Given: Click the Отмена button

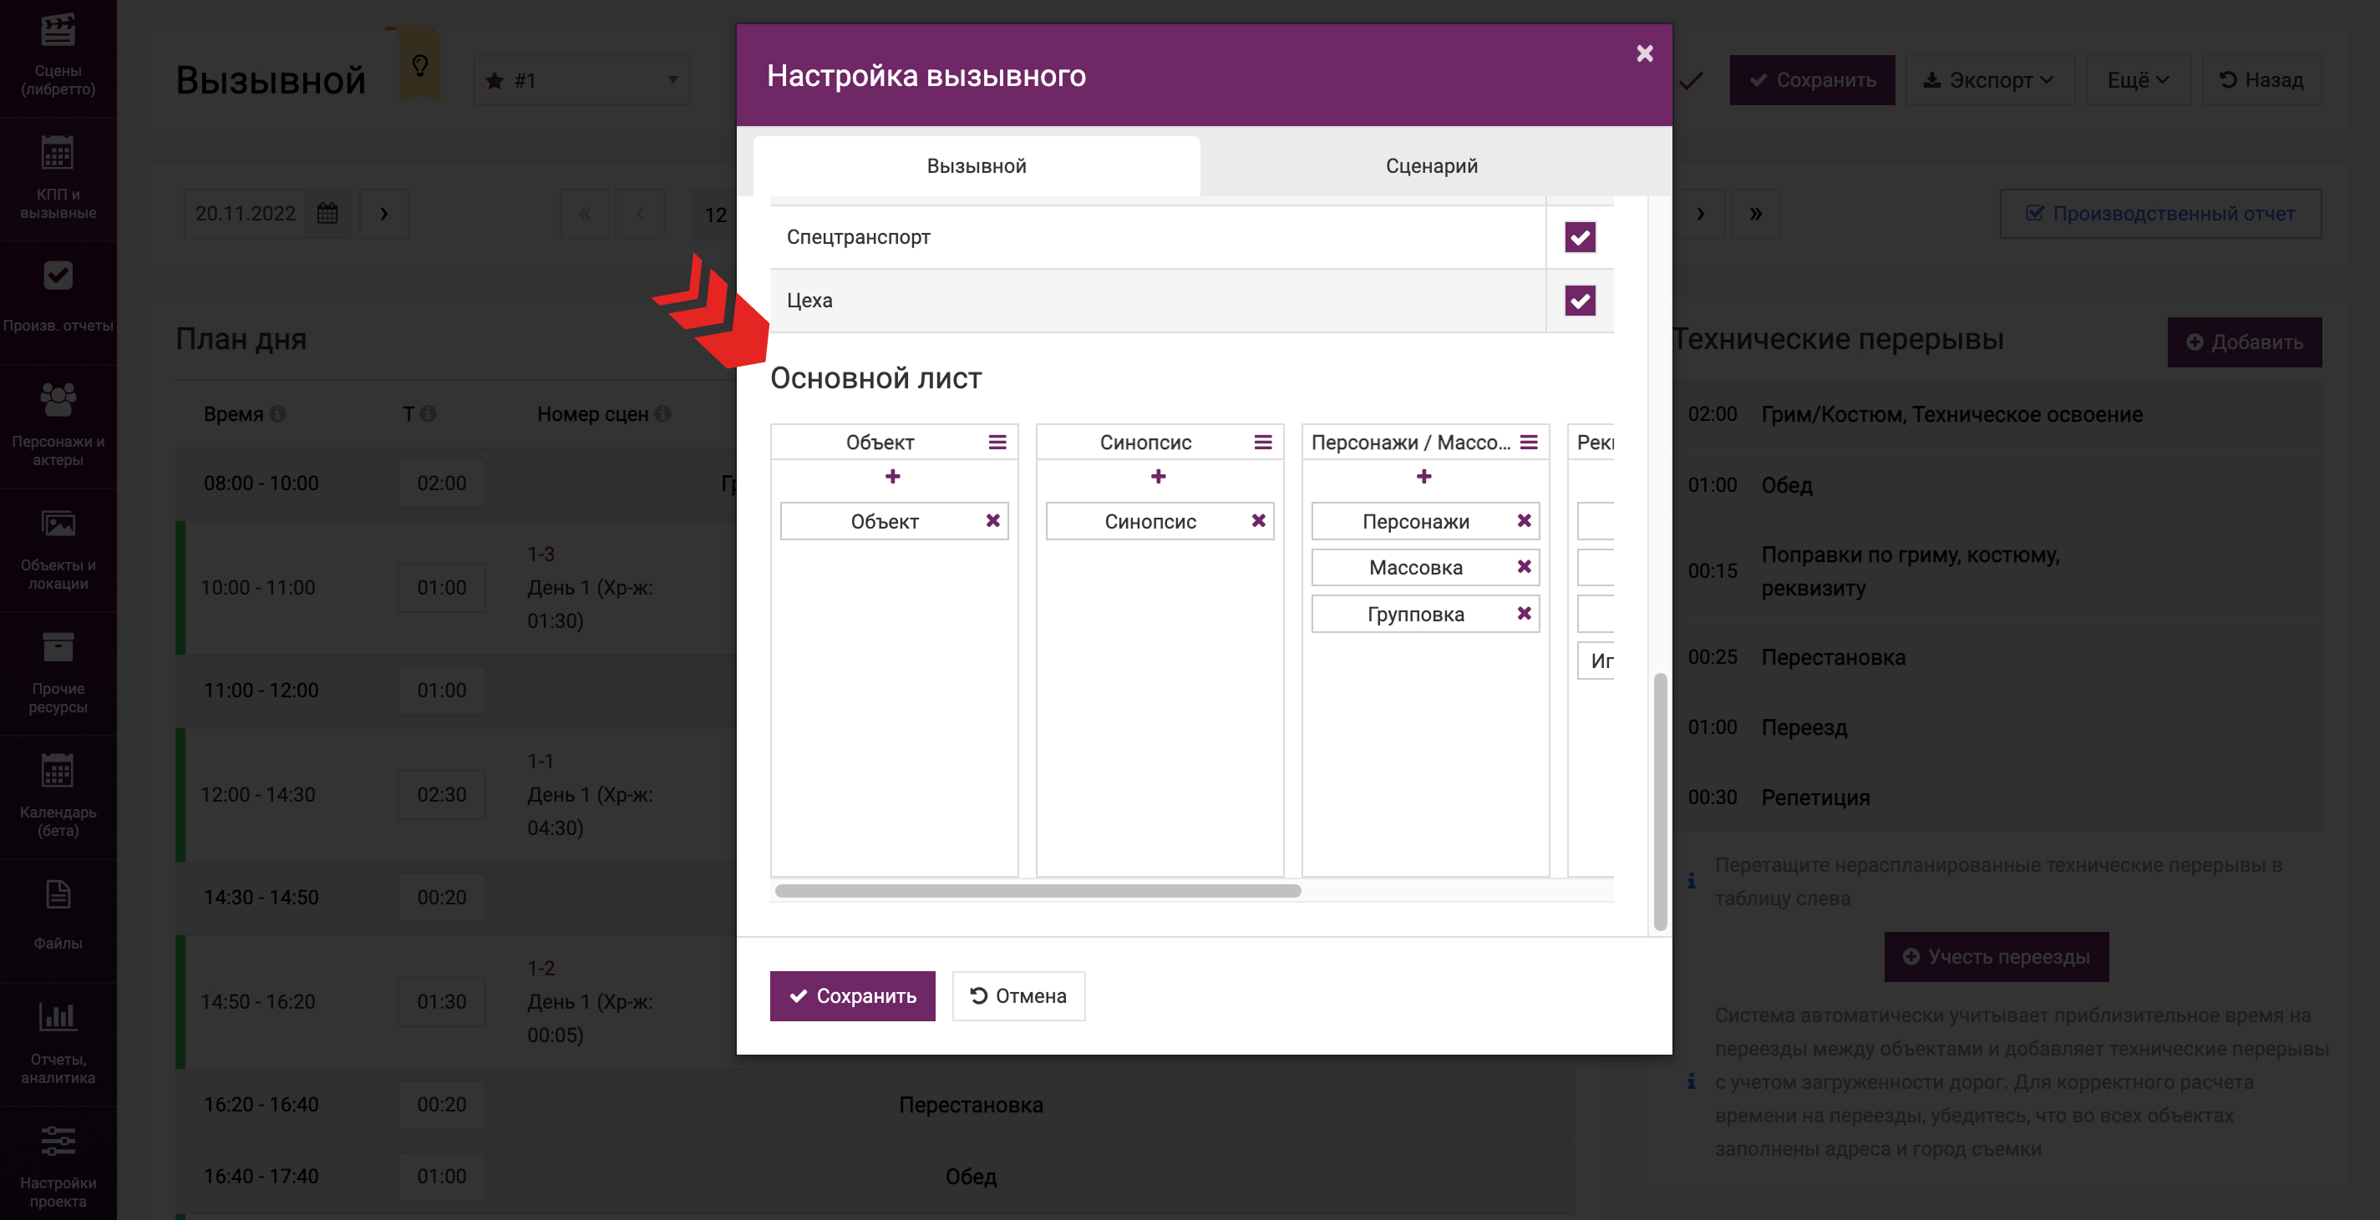Looking at the screenshot, I should [x=1018, y=995].
